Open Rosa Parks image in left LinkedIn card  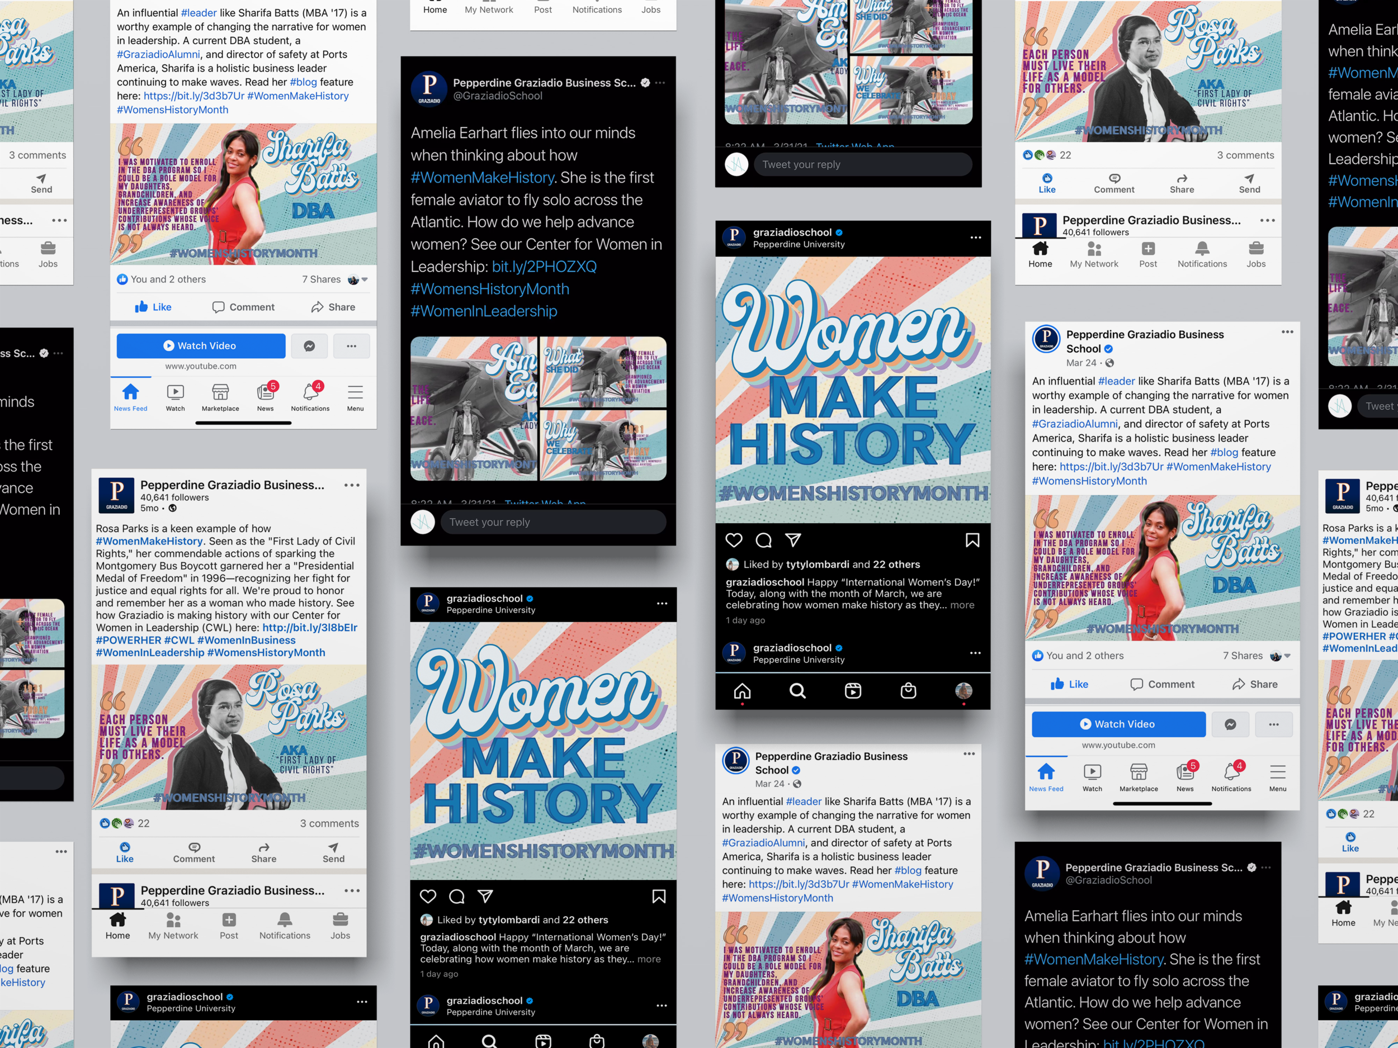pyautogui.click(x=229, y=737)
